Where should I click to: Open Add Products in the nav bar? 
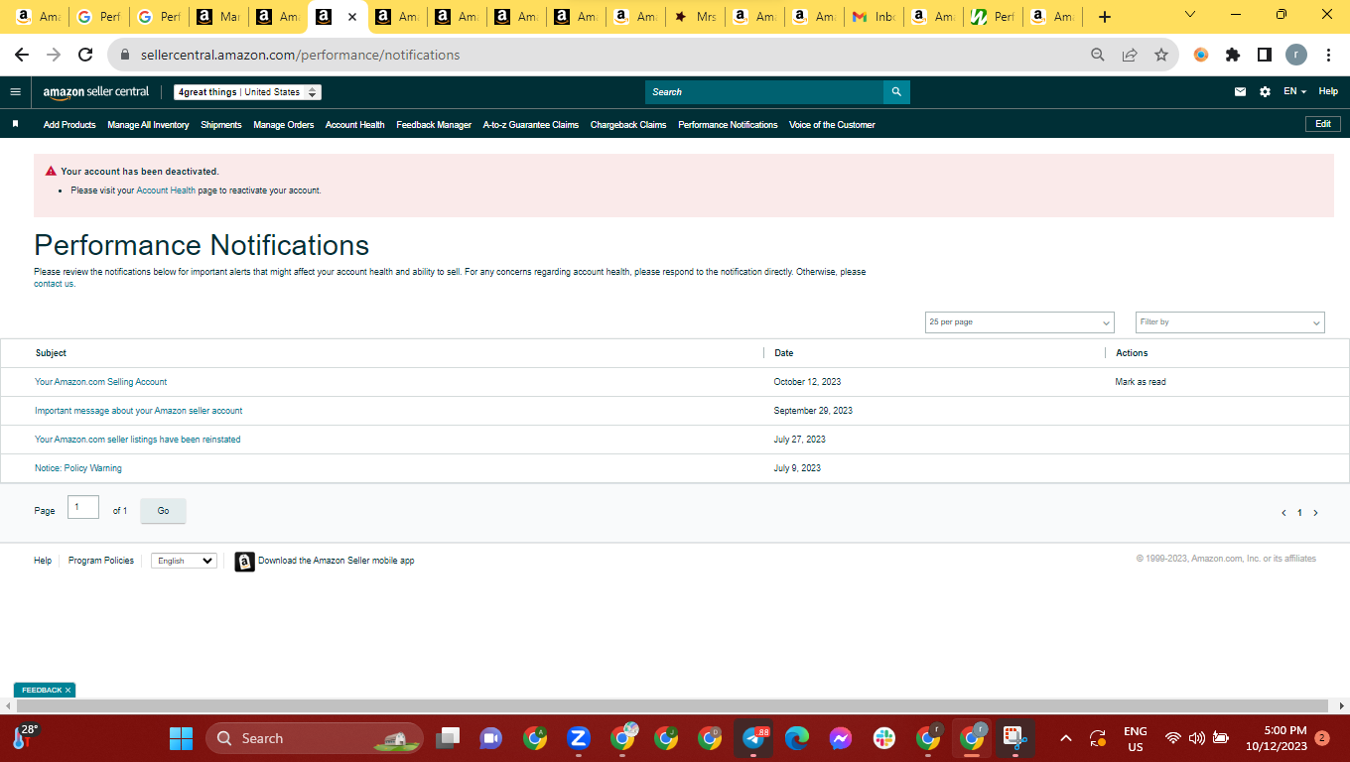[69, 125]
